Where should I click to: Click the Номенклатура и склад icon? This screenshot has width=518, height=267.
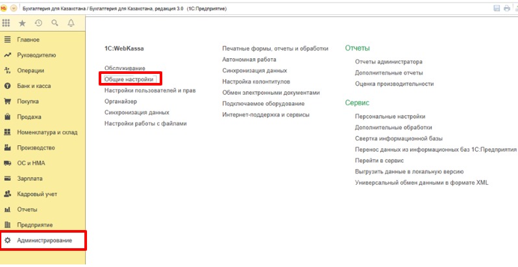7,132
